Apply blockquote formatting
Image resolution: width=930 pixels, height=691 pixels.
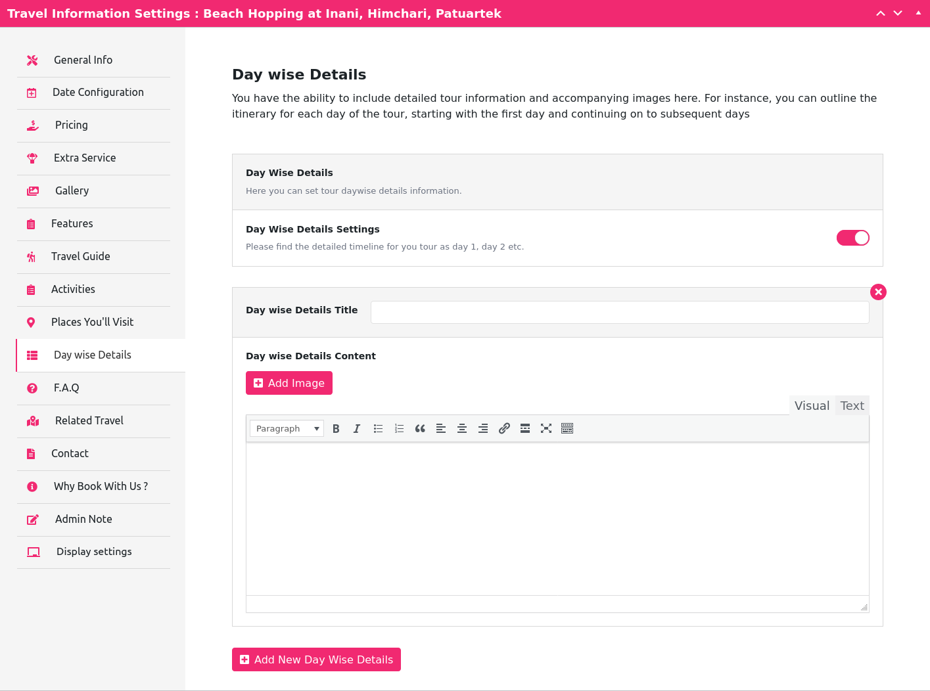(x=420, y=428)
